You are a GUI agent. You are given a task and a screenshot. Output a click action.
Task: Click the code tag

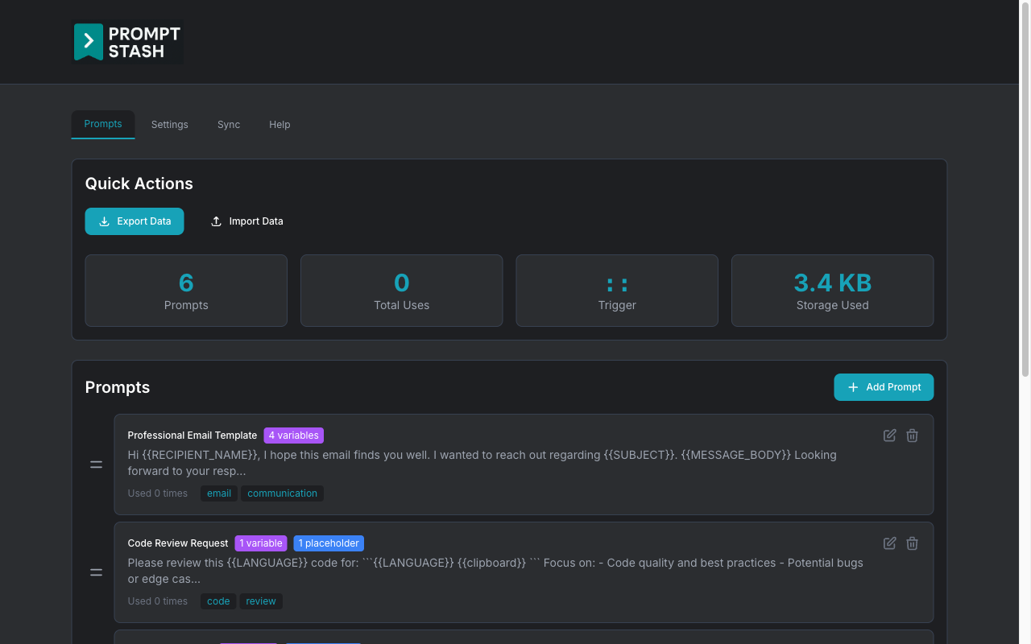[x=218, y=601]
